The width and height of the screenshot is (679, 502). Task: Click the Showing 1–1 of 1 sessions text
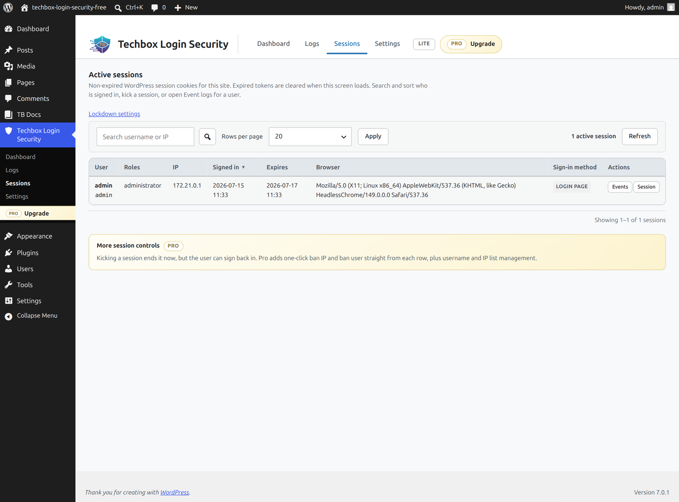(x=630, y=220)
